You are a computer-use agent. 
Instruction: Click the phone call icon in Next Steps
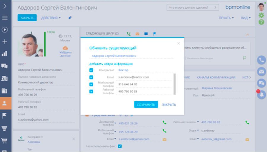[128, 34]
